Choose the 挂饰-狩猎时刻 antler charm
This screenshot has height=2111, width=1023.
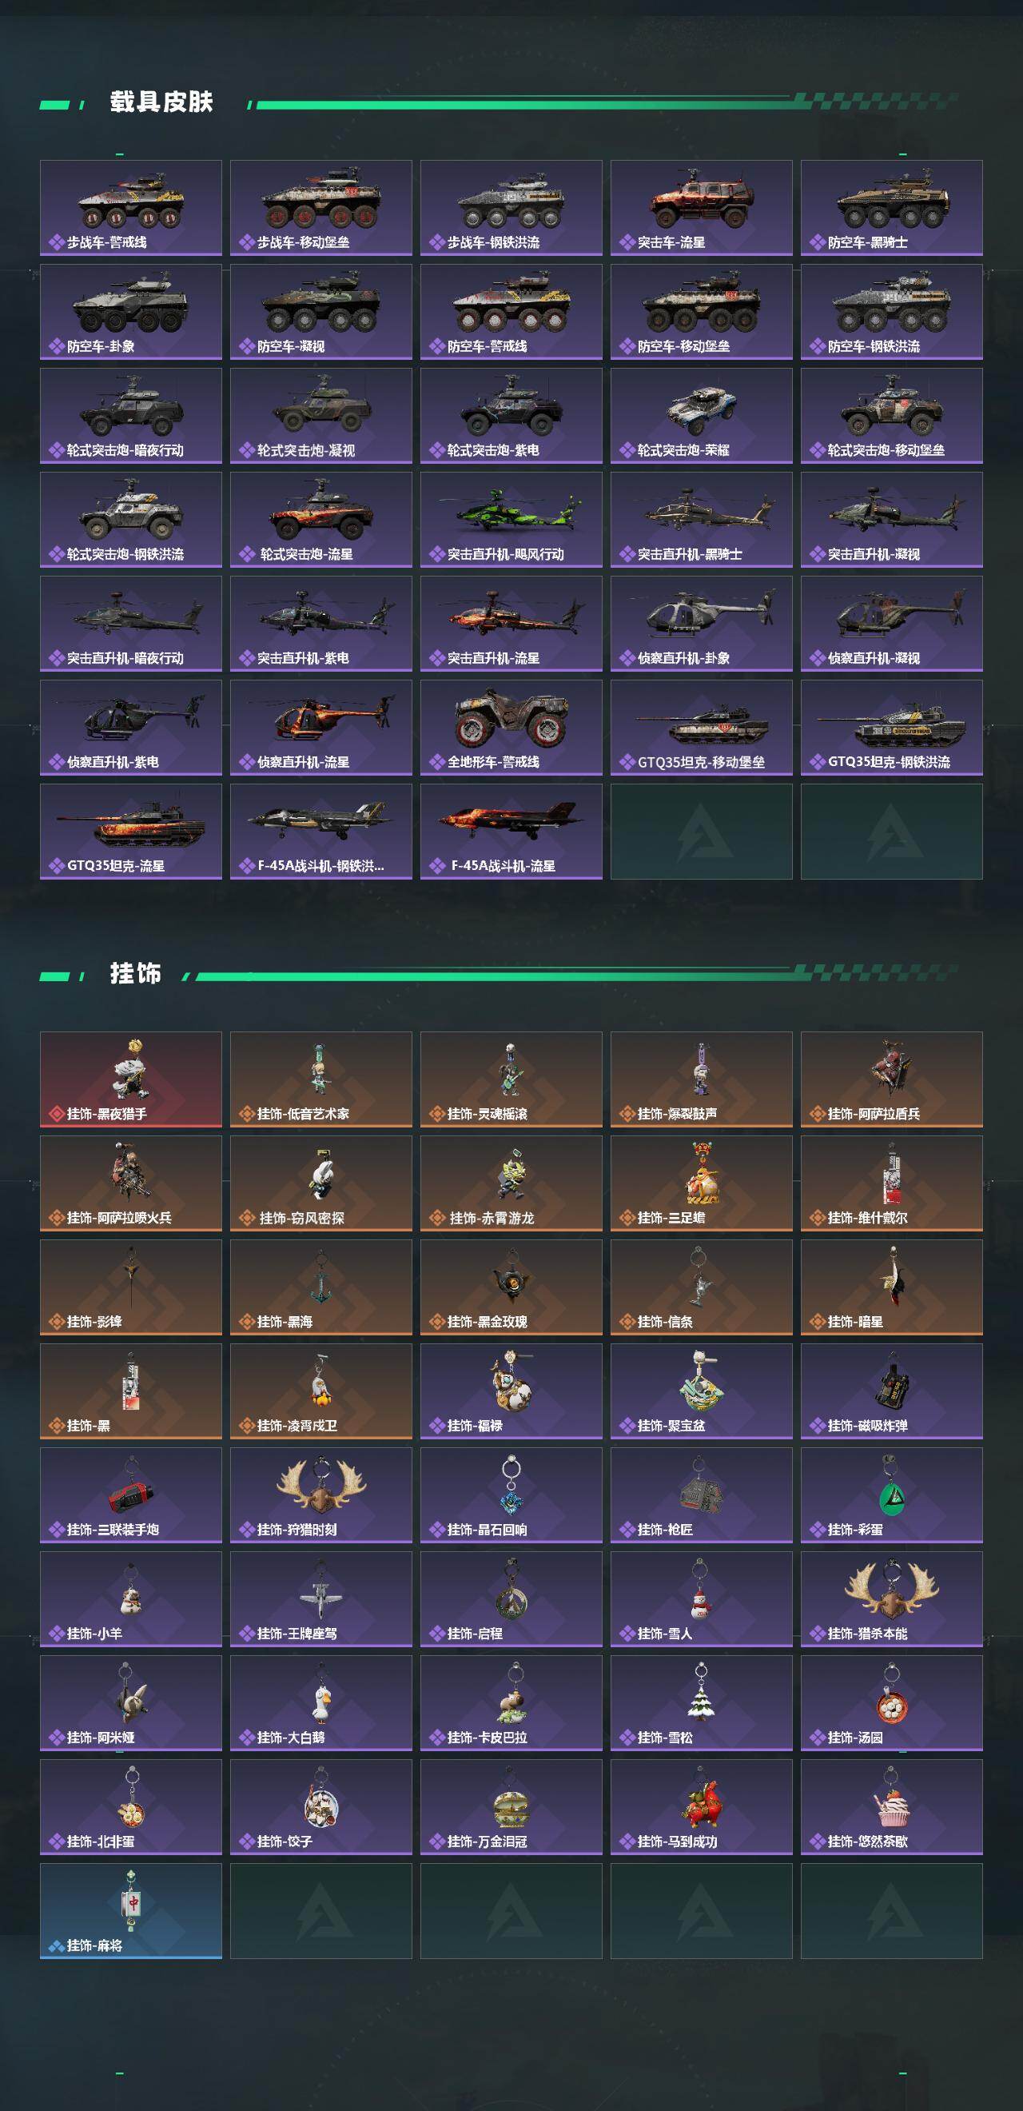(x=321, y=1495)
